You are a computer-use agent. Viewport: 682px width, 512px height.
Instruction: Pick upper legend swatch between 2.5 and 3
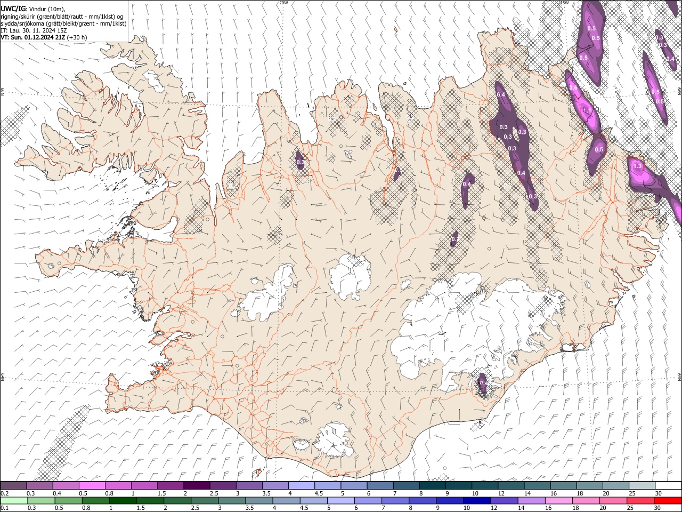tap(223, 485)
